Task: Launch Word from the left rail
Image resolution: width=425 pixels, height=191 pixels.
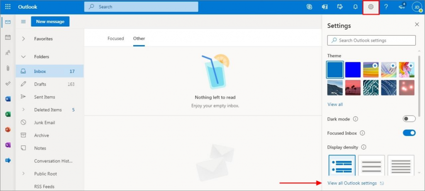Action: point(8,99)
